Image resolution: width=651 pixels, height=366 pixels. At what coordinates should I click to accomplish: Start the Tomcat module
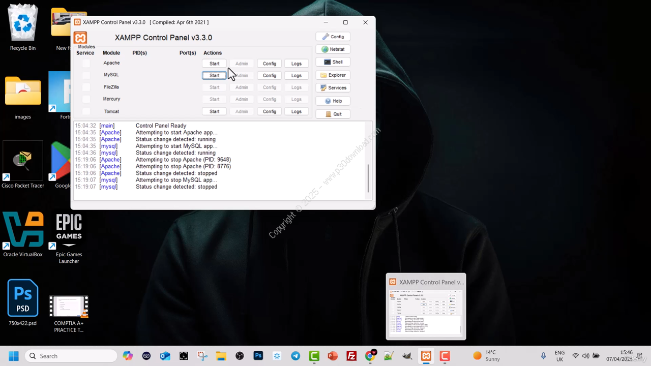[x=214, y=111]
